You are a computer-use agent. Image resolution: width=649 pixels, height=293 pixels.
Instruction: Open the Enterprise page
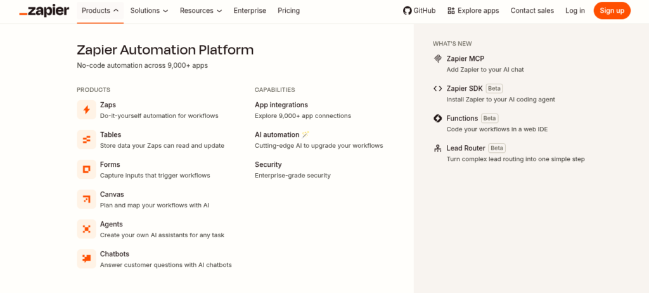coord(250,11)
